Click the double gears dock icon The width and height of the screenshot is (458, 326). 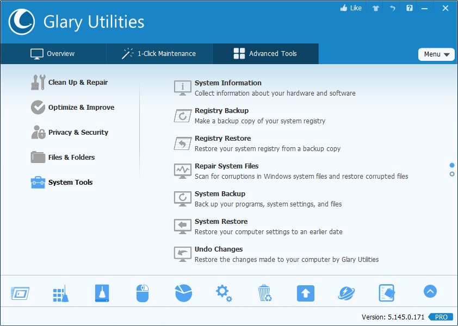[224, 293]
